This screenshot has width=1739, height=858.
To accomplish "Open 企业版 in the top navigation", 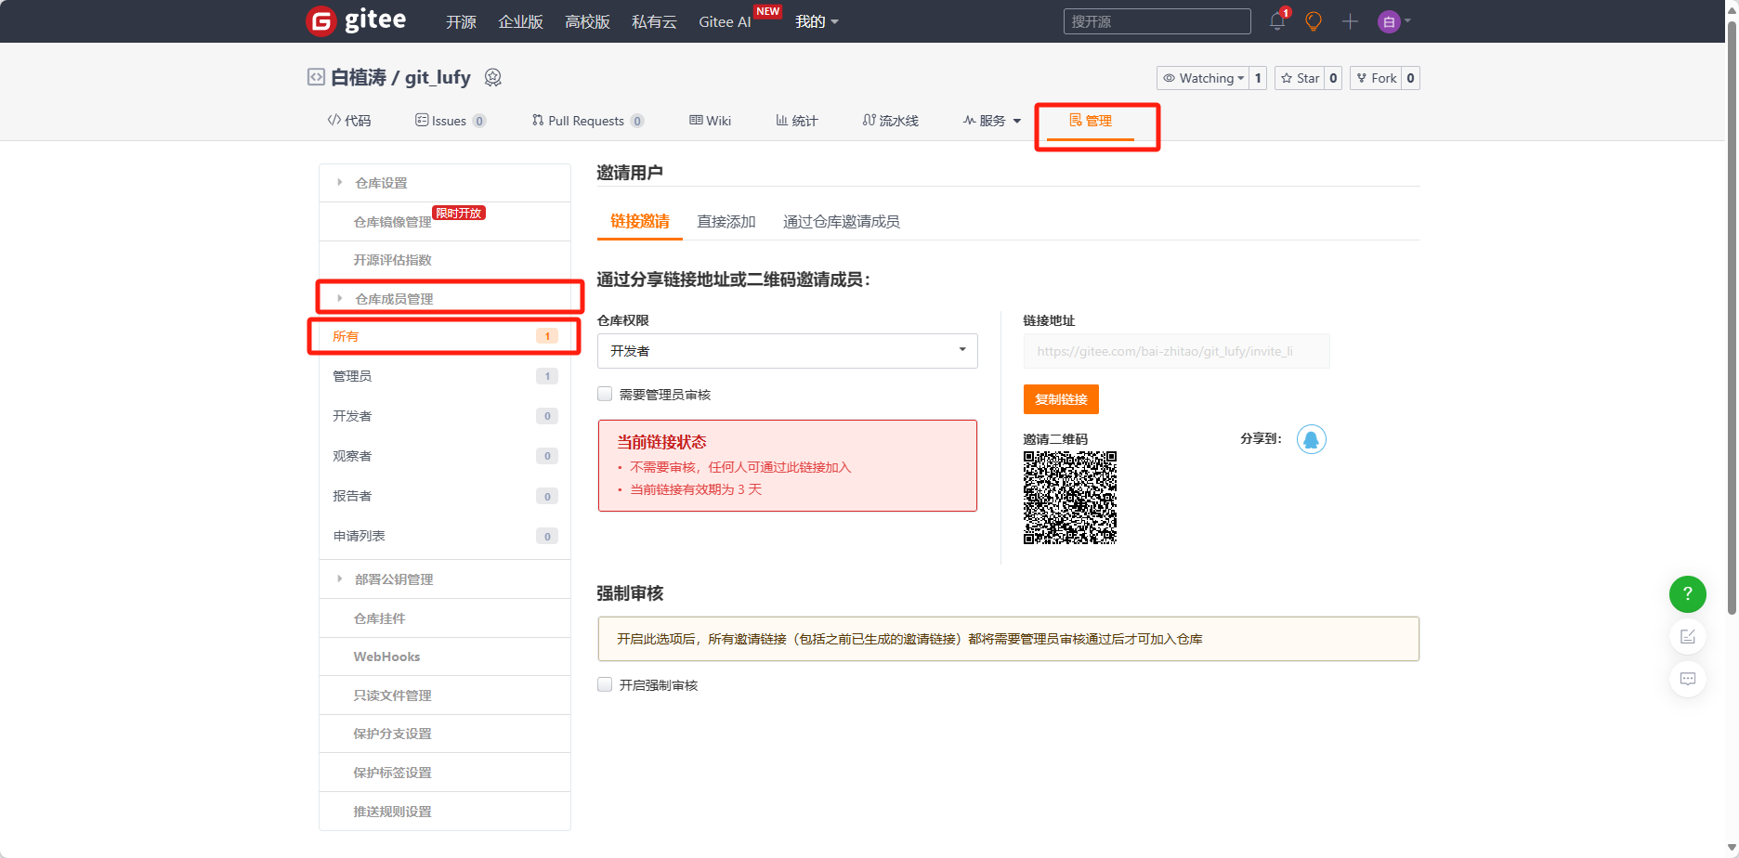I will 520,21.
